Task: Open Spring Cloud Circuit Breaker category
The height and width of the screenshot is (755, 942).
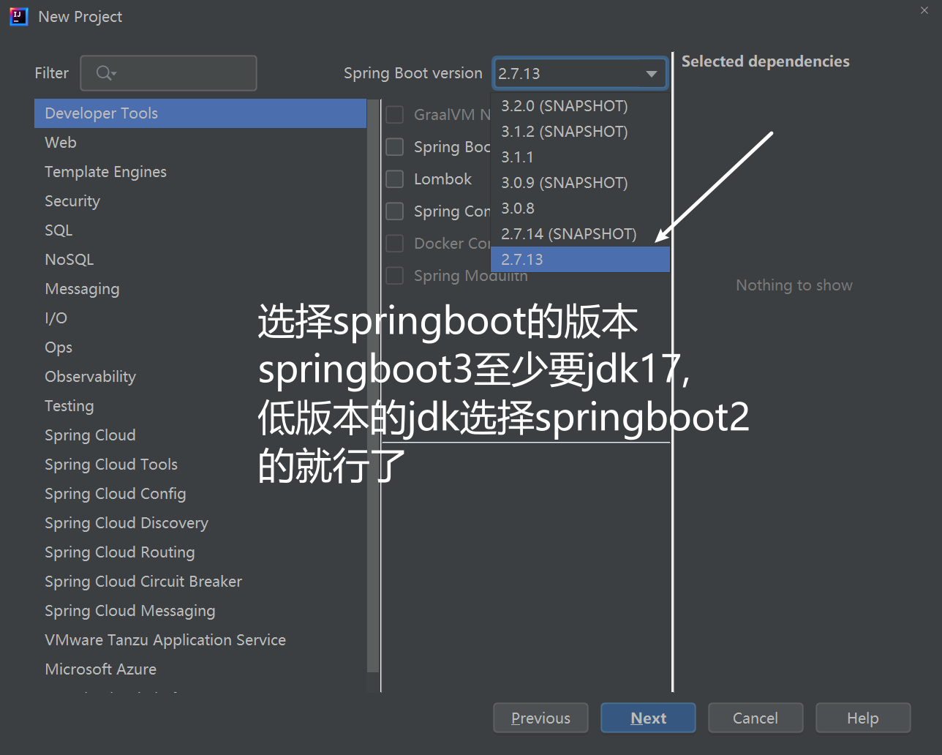Action: [x=200, y=582]
